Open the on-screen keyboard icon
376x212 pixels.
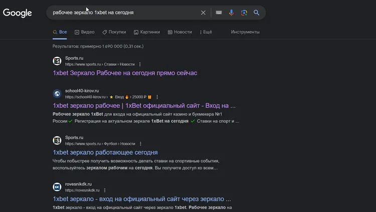click(219, 13)
